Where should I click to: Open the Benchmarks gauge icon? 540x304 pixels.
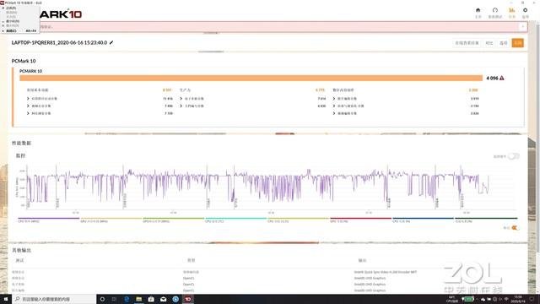point(495,10)
